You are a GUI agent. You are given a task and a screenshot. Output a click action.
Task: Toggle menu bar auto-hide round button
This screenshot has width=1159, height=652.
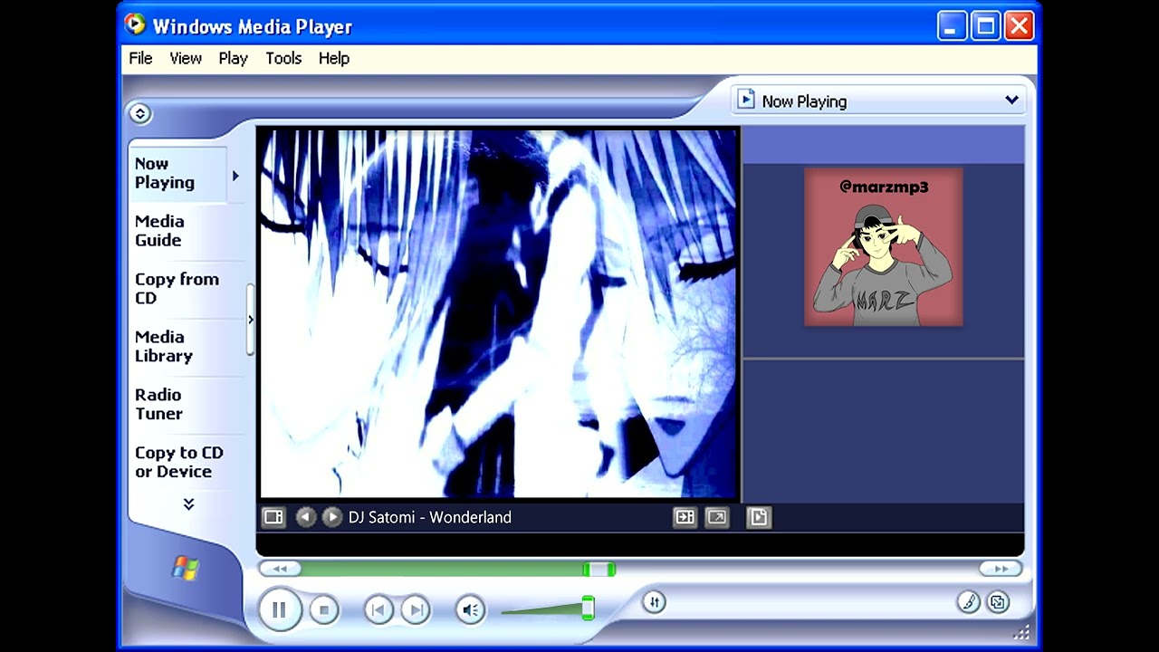[x=139, y=113]
